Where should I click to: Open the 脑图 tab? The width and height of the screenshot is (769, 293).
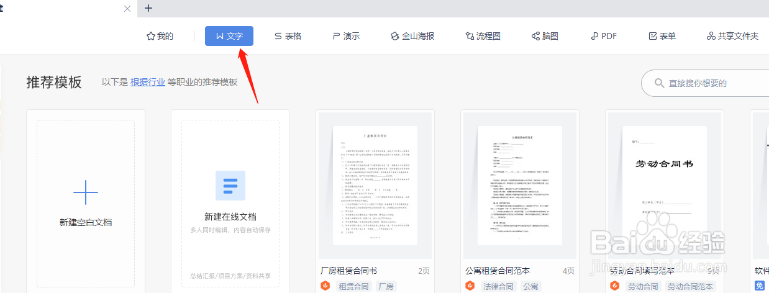coord(545,36)
